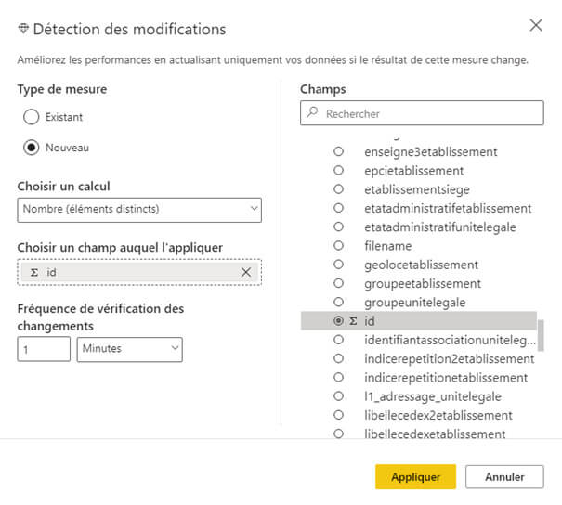Choose the indicerepetitionetablissement field radio
The height and width of the screenshot is (505, 562).
tap(338, 377)
